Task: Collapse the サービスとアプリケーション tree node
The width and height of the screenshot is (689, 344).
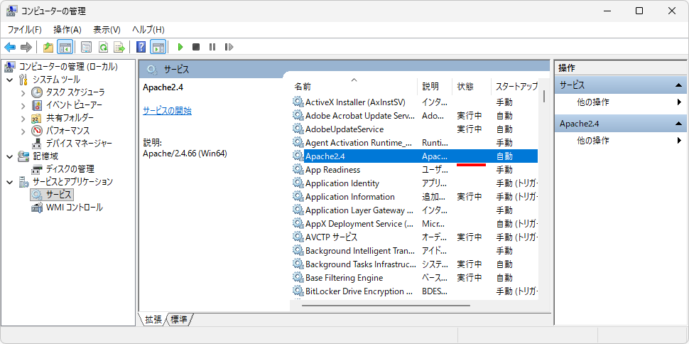Action: coord(10,182)
